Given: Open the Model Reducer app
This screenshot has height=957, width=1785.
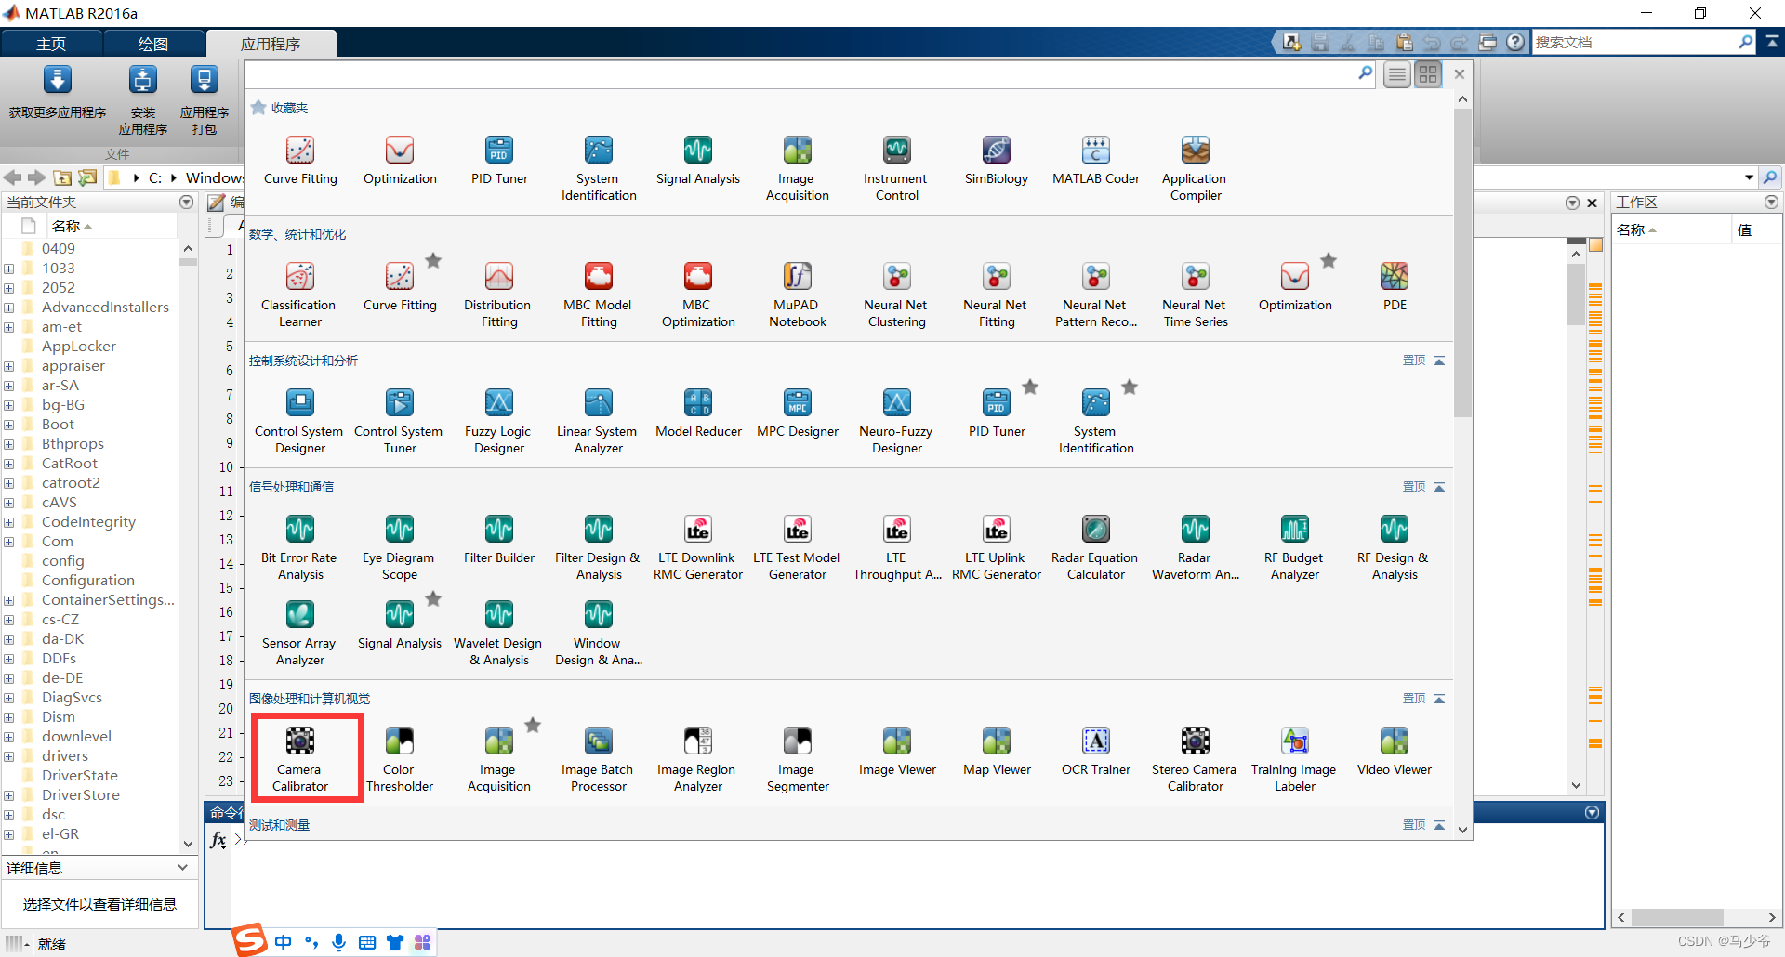Looking at the screenshot, I should coord(697,413).
